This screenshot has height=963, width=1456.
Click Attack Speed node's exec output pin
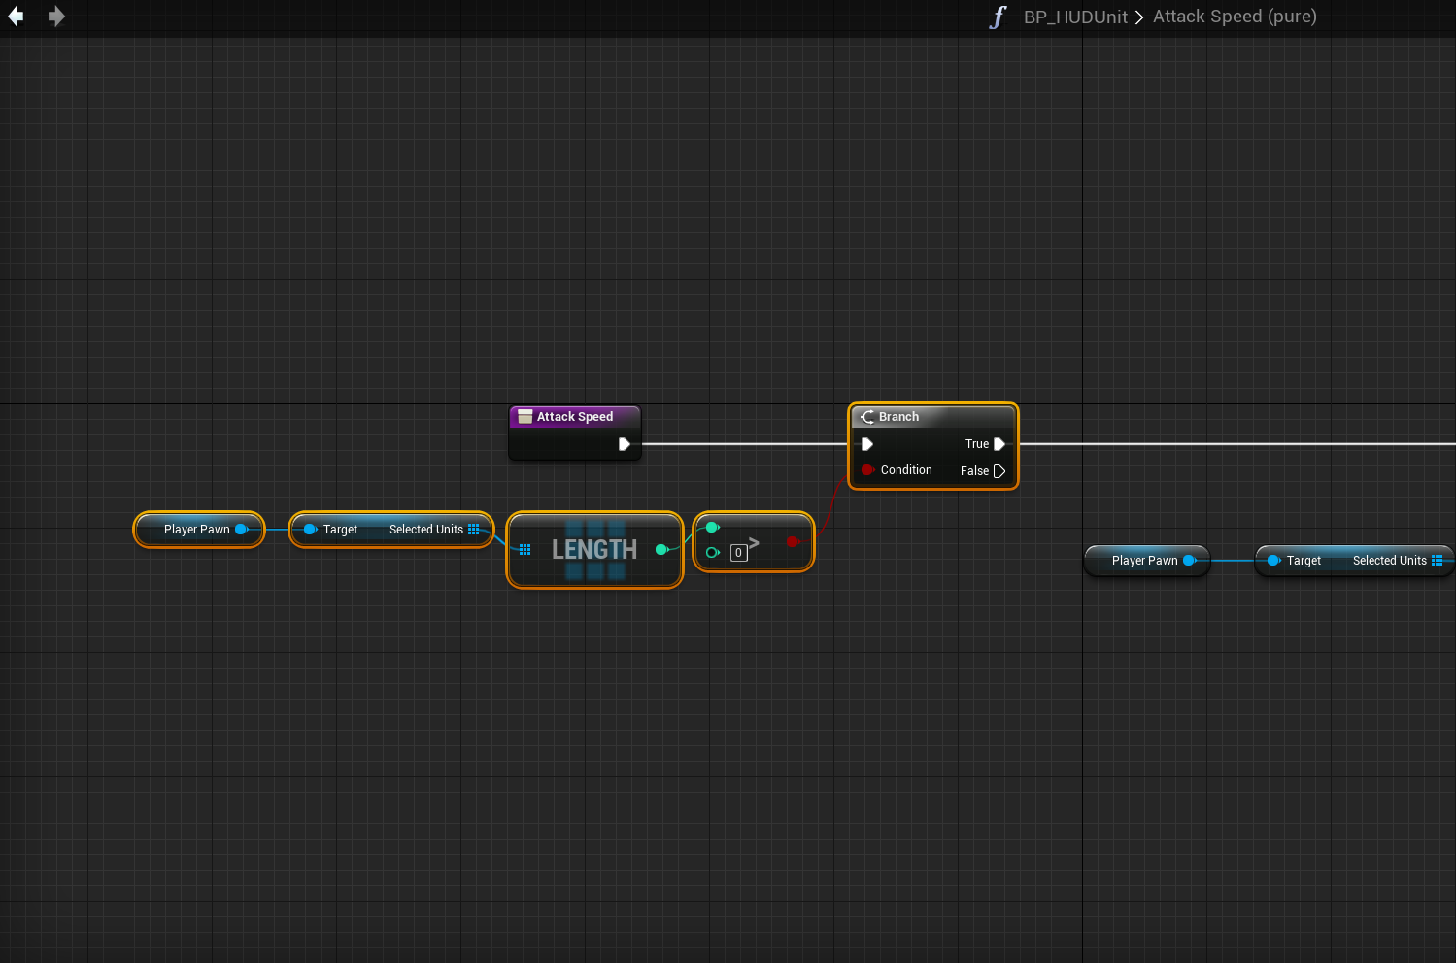pyautogui.click(x=625, y=444)
